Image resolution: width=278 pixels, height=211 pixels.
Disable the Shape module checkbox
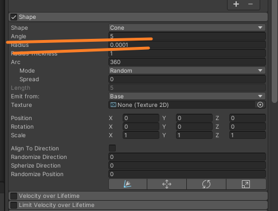pos(14,17)
